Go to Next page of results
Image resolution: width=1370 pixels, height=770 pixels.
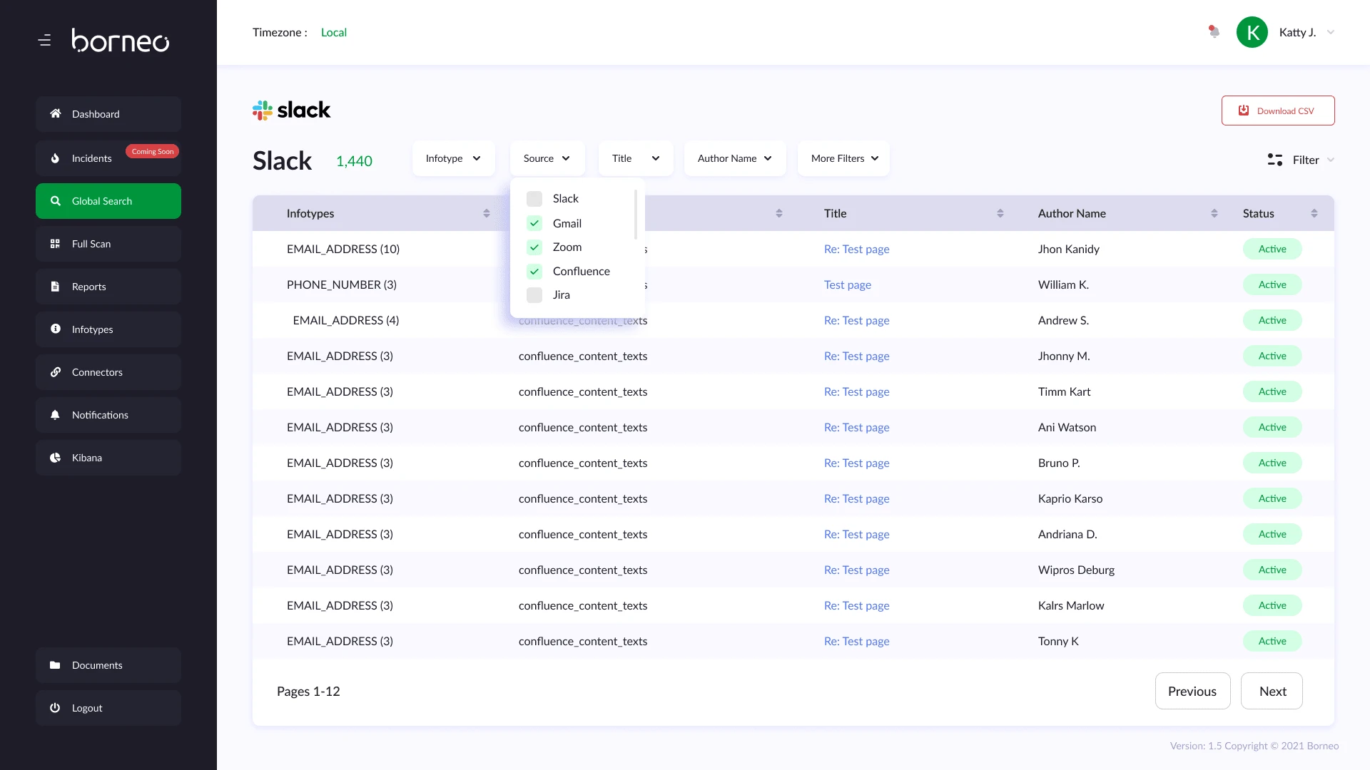(x=1272, y=691)
